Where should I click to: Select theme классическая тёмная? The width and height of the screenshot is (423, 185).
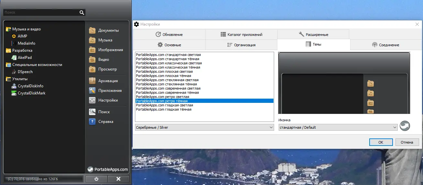[204, 67]
